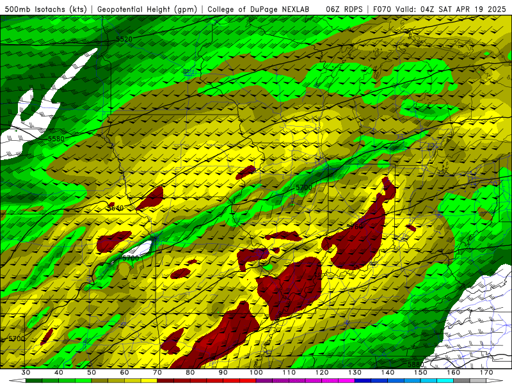Viewport: 512px width, 384px height.
Task: Click the gray legend swatch at 160
Action: [x=461, y=381]
